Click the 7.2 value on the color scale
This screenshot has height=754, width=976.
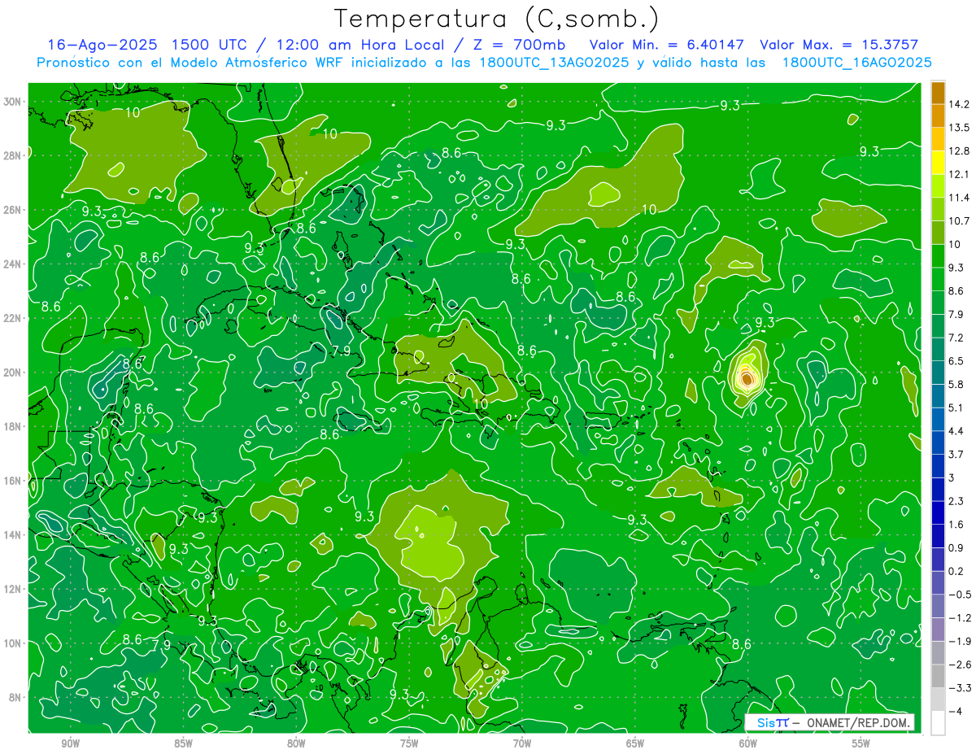pyautogui.click(x=956, y=338)
